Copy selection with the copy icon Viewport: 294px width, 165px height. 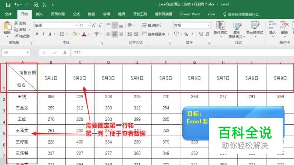coord(16,29)
